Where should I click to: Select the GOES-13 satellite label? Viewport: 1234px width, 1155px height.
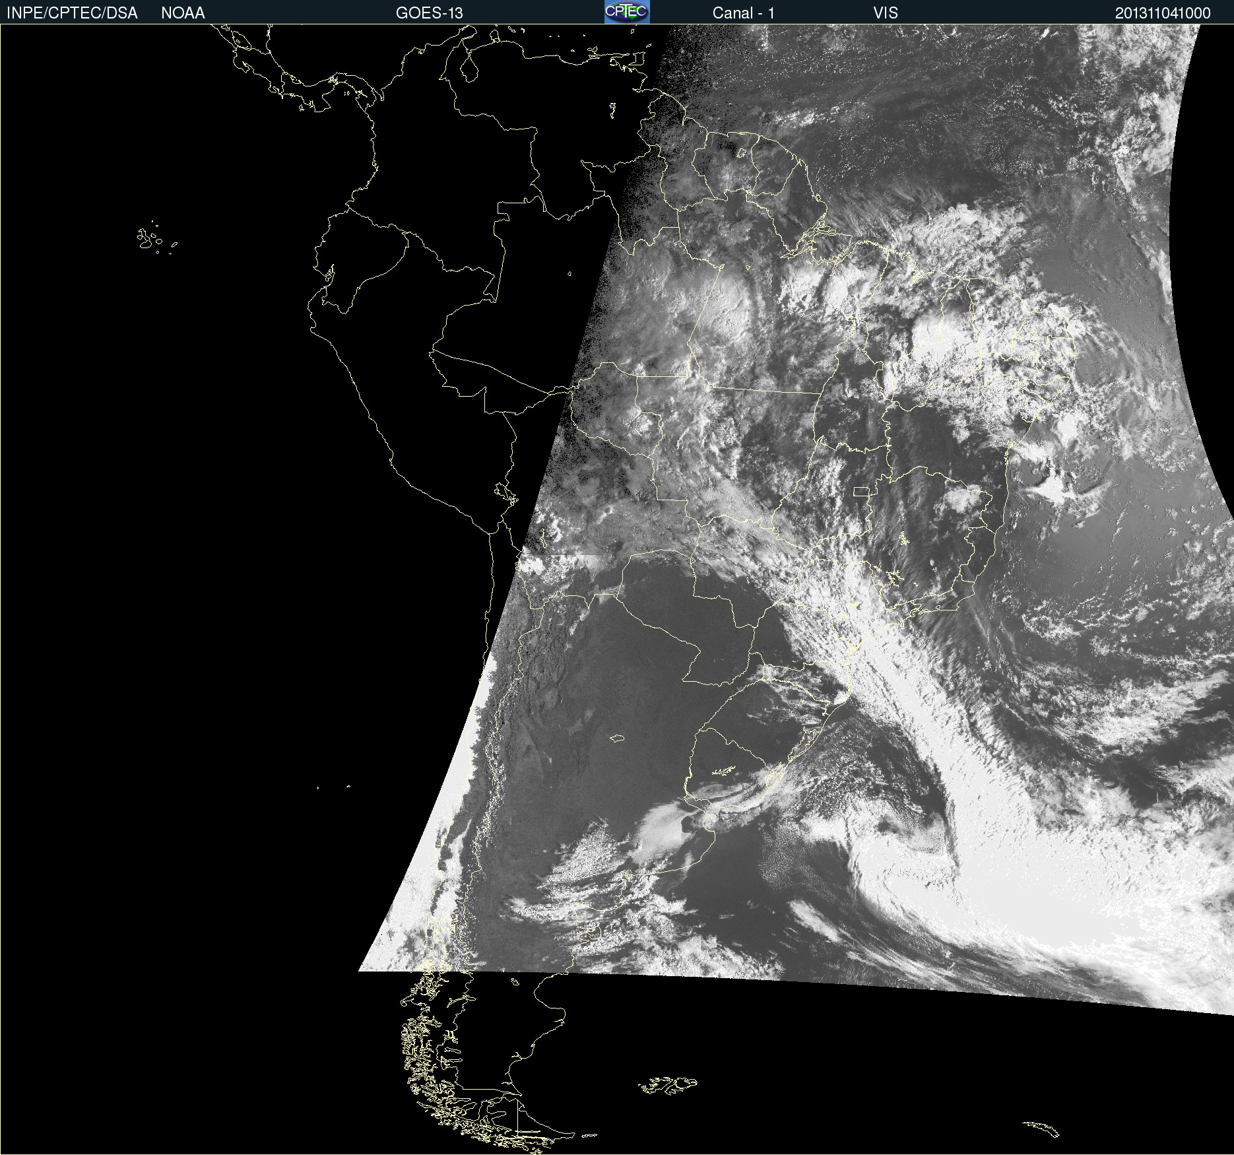pos(430,13)
